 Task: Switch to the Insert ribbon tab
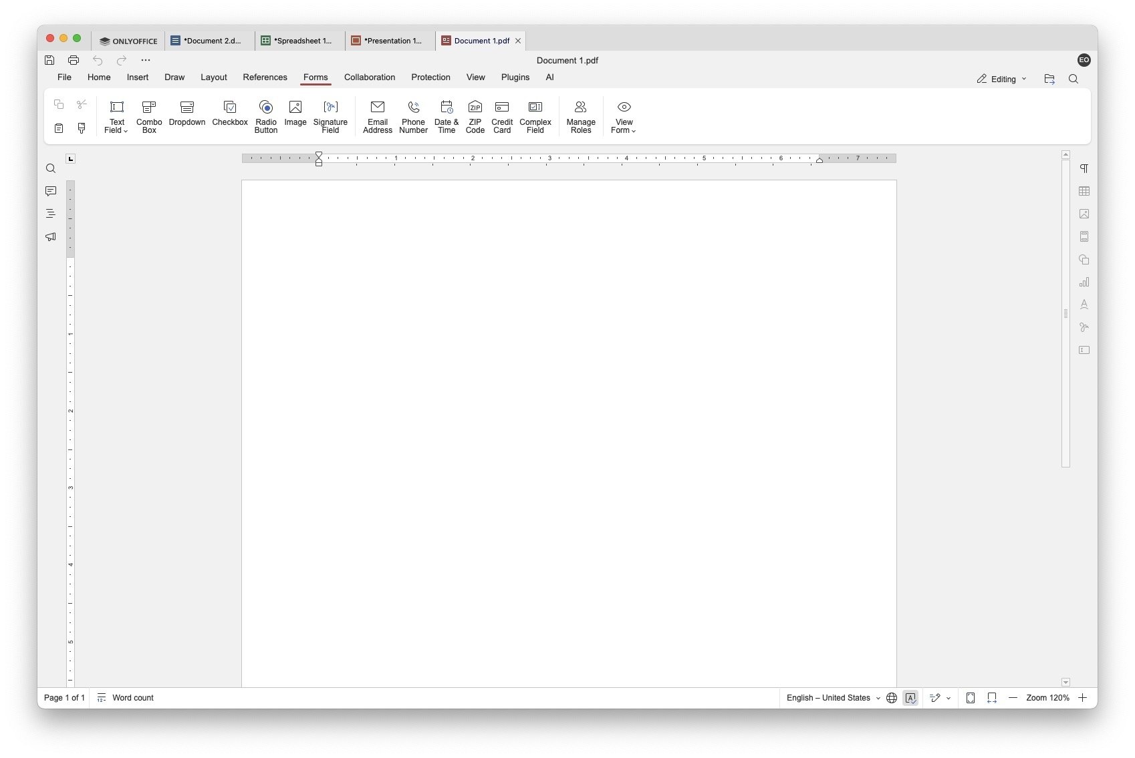138,77
